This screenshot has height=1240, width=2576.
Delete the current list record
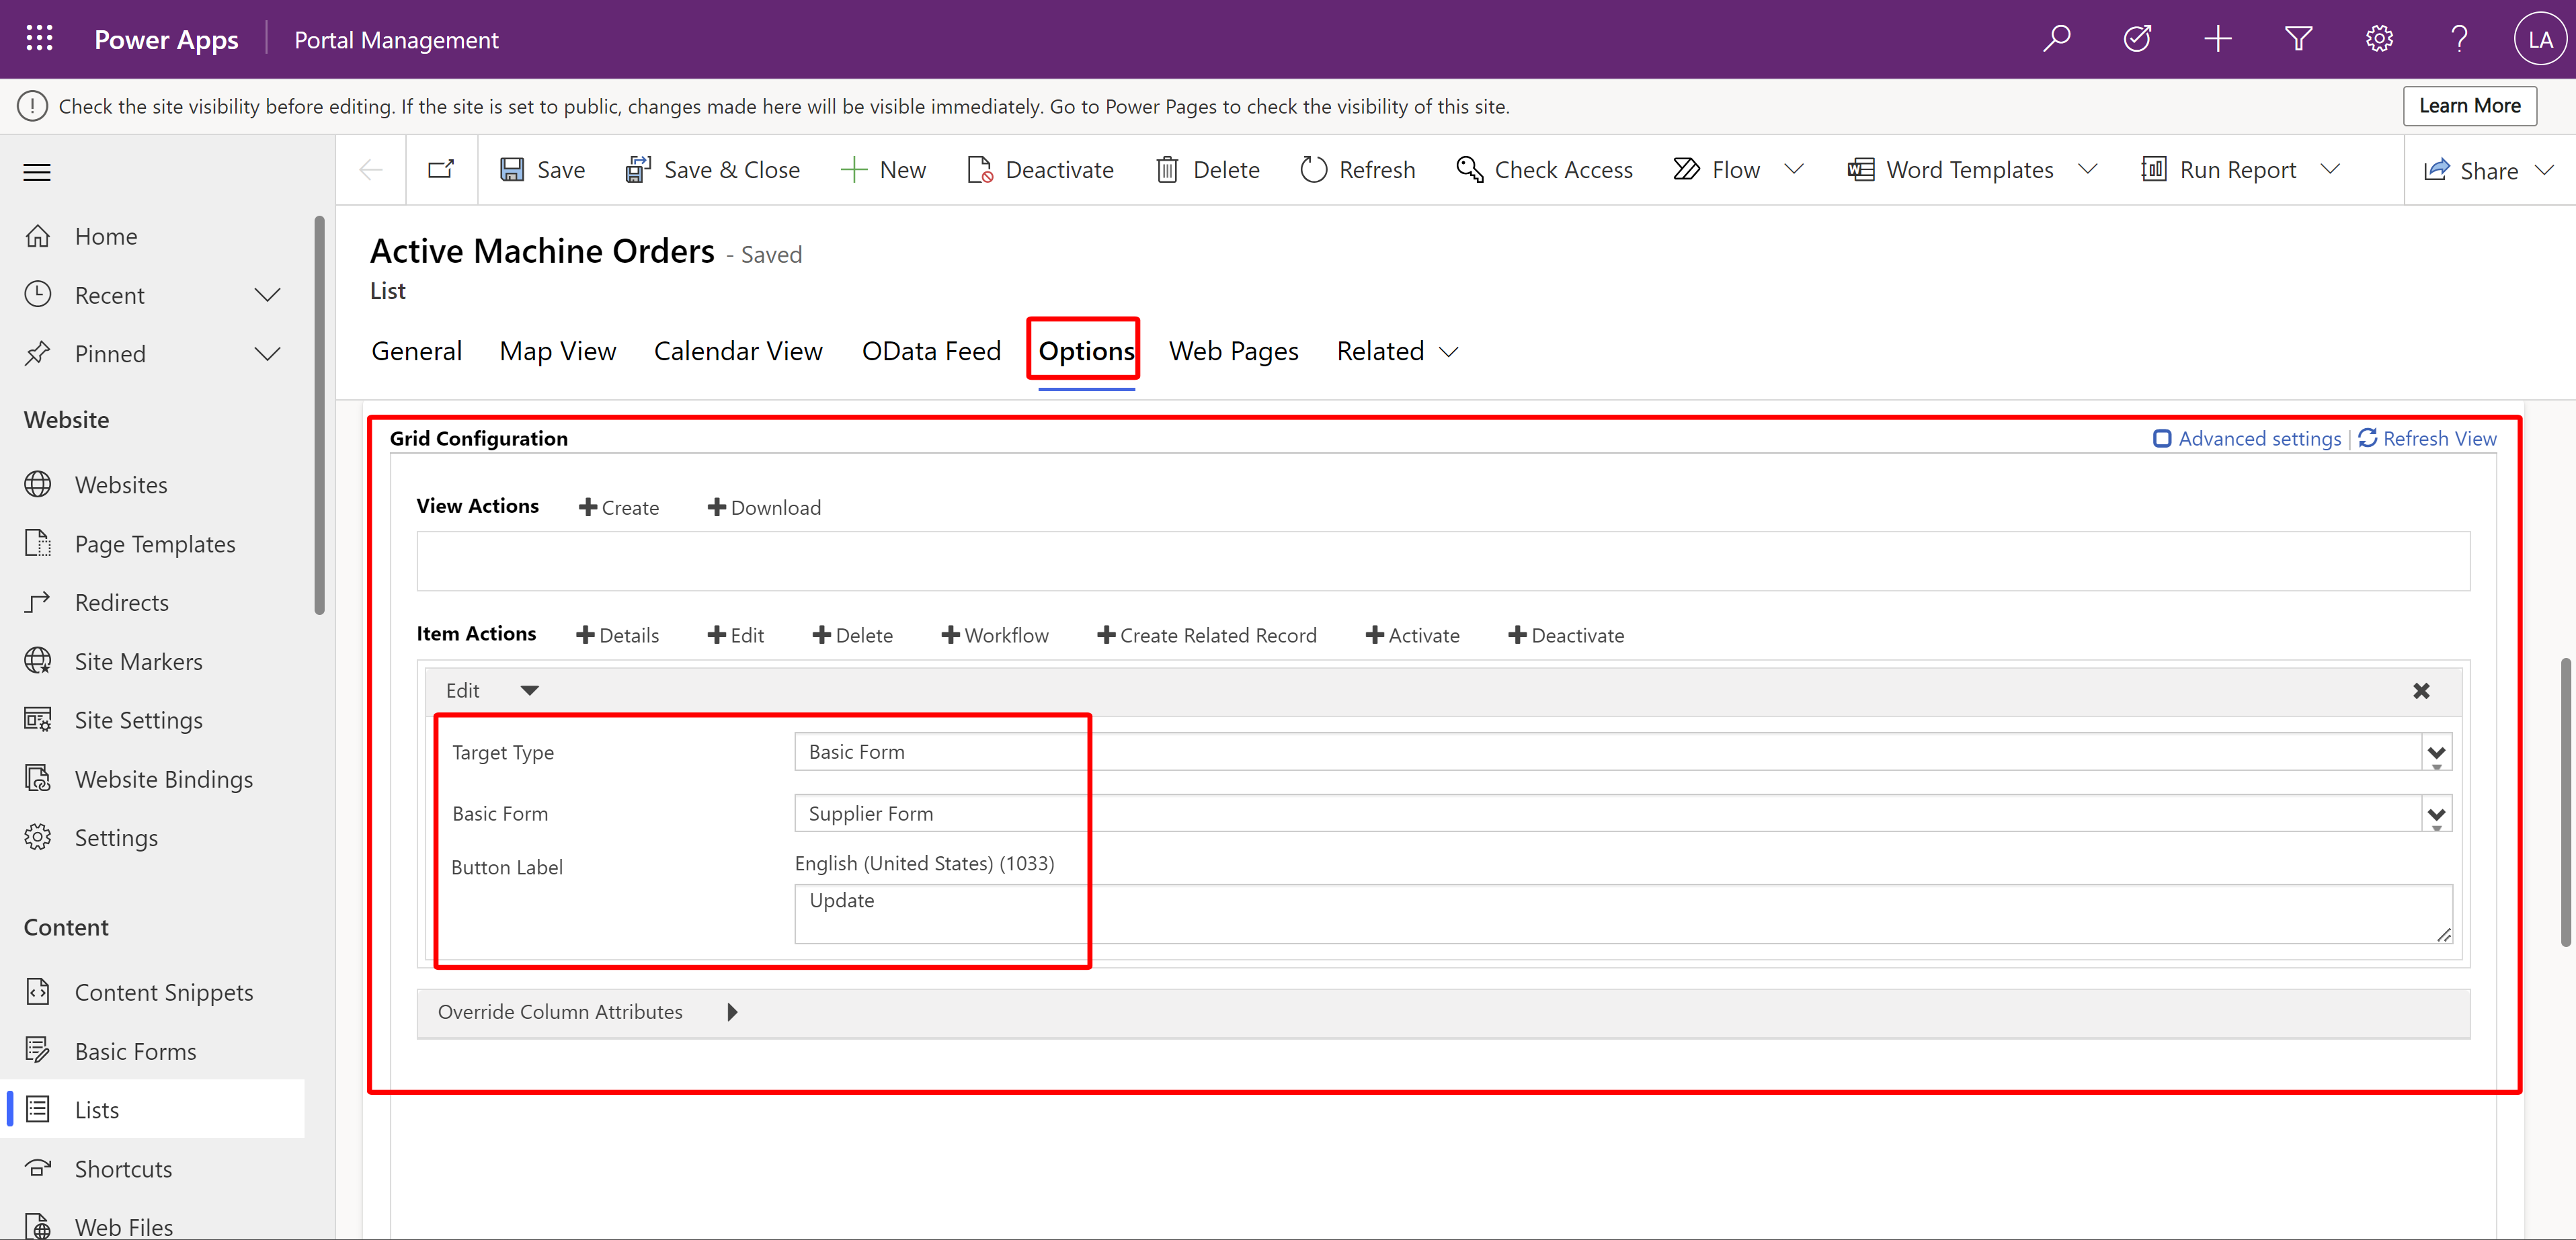pyautogui.click(x=1207, y=170)
